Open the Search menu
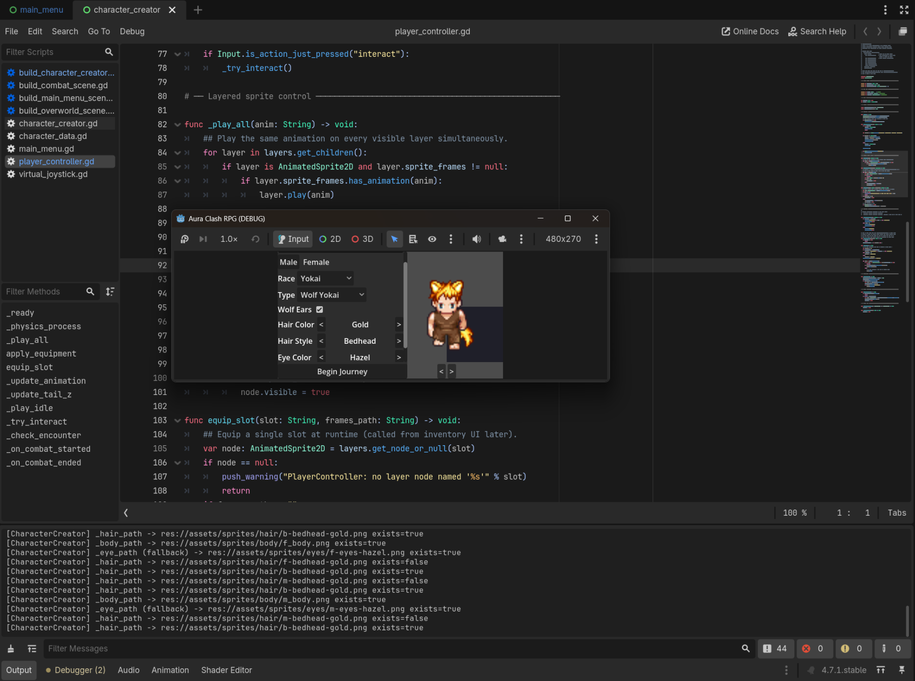This screenshot has width=915, height=681. pyautogui.click(x=65, y=31)
